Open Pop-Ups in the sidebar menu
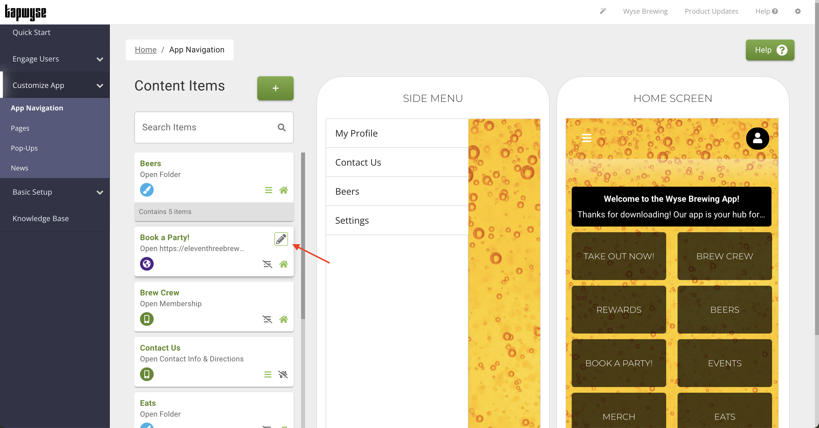 tap(24, 148)
